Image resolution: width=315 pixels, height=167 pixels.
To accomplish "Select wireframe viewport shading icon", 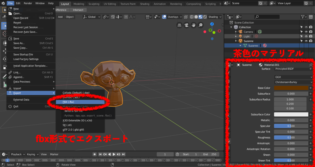I will pos(192,17).
